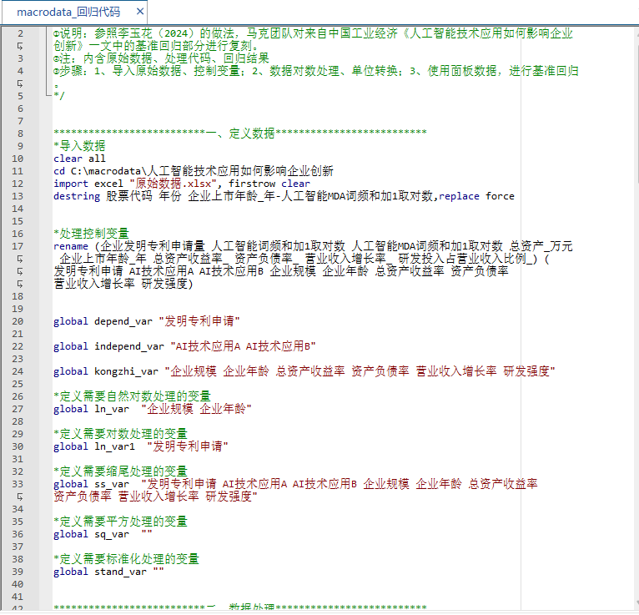Click the 'cd C:\macrodata' path line

click(x=194, y=171)
